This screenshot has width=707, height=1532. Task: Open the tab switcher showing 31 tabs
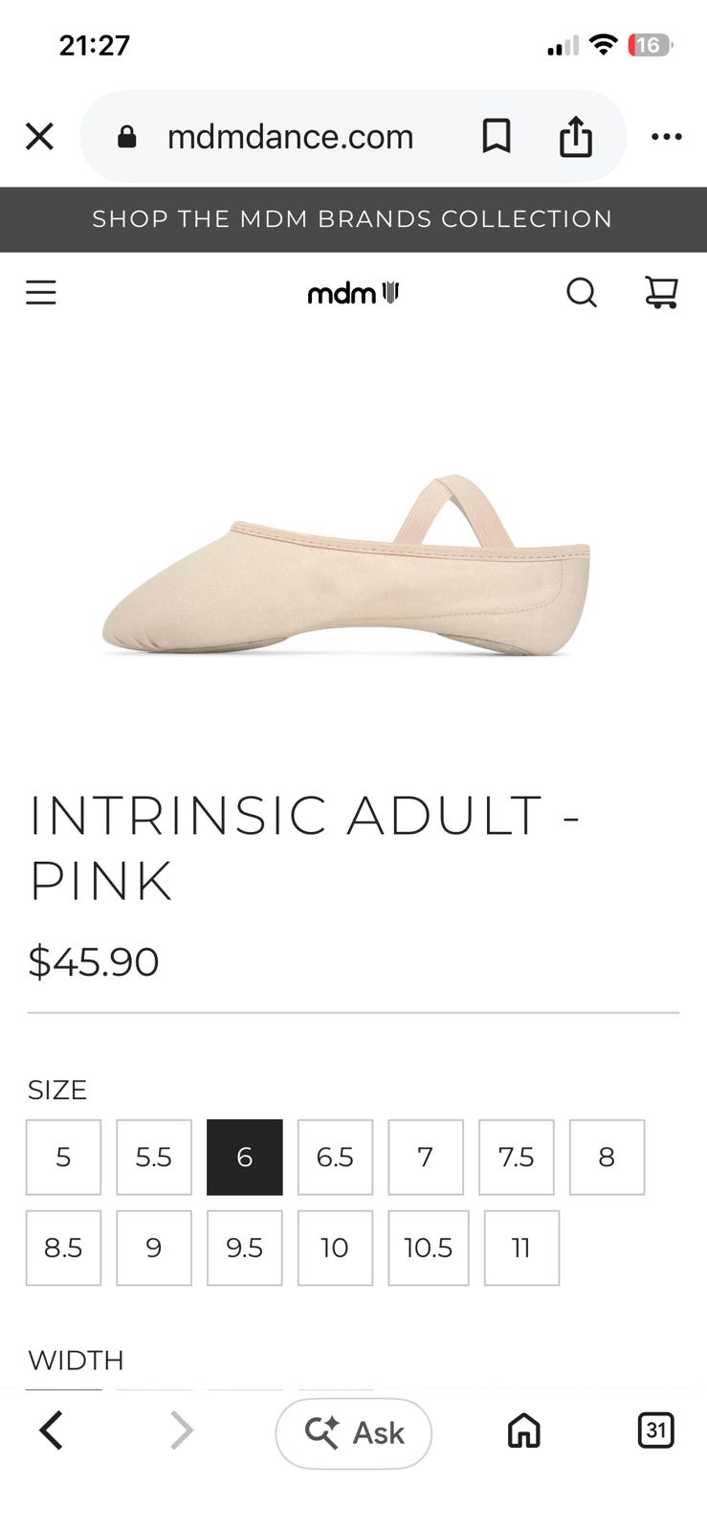[x=655, y=1431]
